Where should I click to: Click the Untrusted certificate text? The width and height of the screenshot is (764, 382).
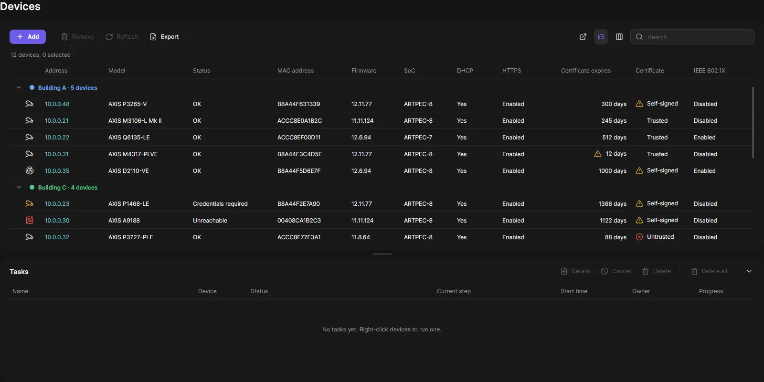click(660, 237)
